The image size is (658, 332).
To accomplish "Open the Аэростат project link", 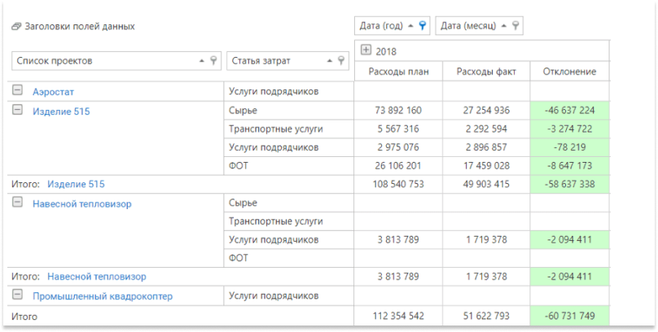I will [53, 92].
